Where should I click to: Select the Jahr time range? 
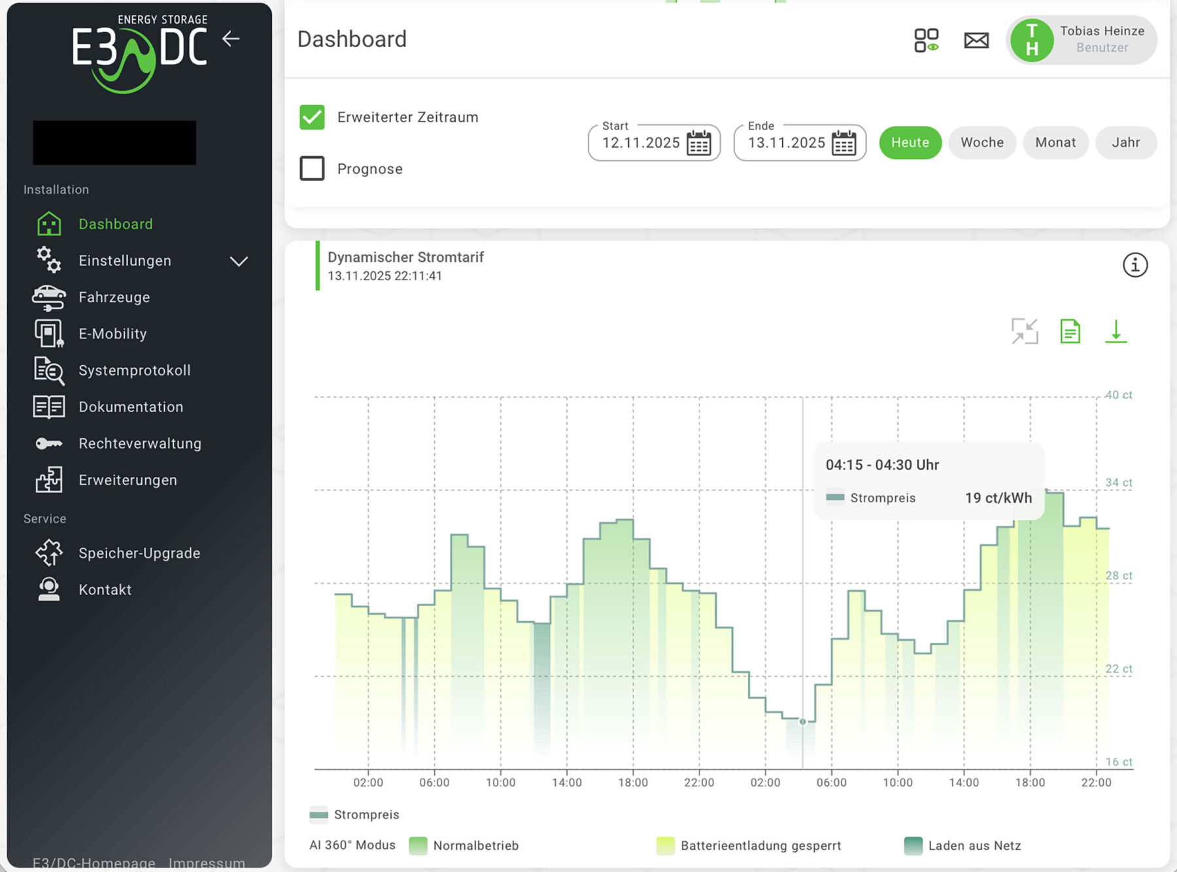[1126, 142]
